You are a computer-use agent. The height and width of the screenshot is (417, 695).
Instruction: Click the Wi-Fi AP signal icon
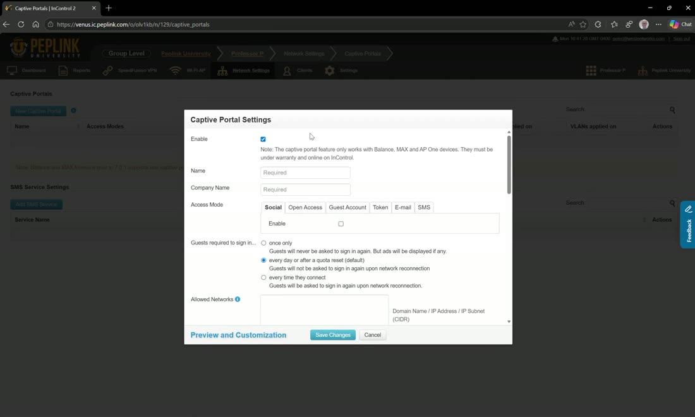176,71
